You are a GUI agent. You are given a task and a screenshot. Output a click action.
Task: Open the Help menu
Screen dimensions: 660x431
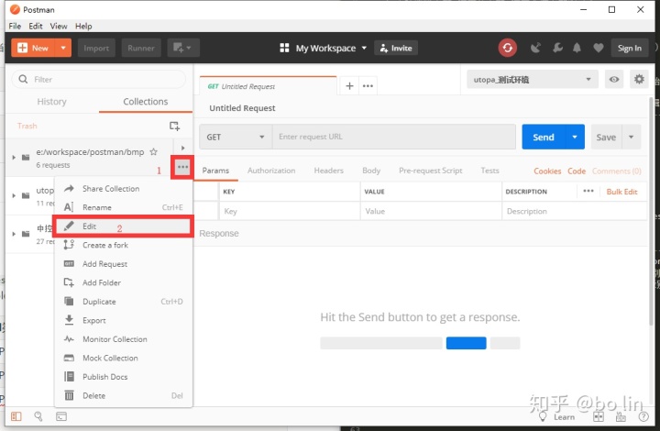pyautogui.click(x=83, y=26)
